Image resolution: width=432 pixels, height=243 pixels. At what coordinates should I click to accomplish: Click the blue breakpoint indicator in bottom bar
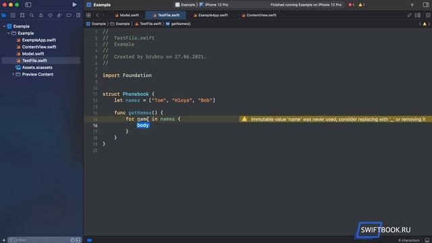[x=90, y=240]
